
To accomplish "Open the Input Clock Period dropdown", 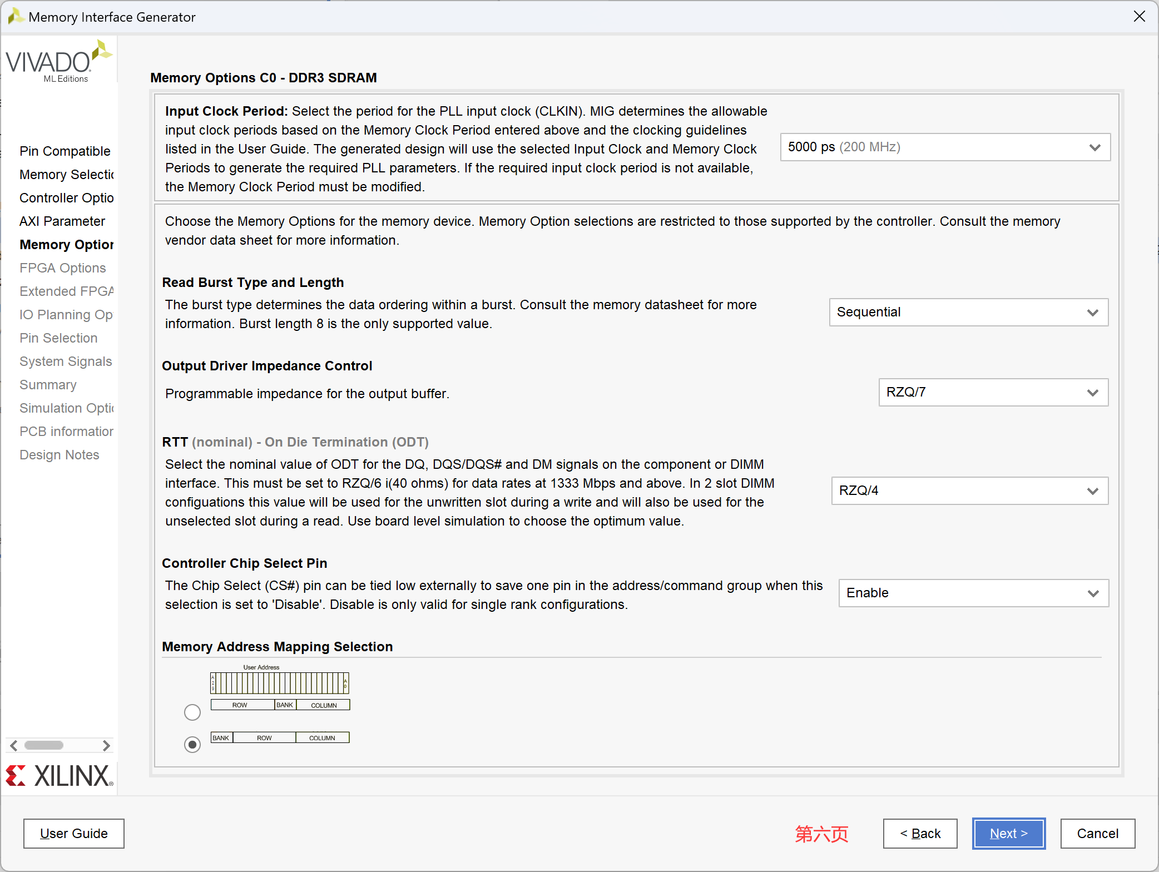I will click(x=945, y=147).
